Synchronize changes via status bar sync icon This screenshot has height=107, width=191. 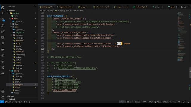coord(13,102)
